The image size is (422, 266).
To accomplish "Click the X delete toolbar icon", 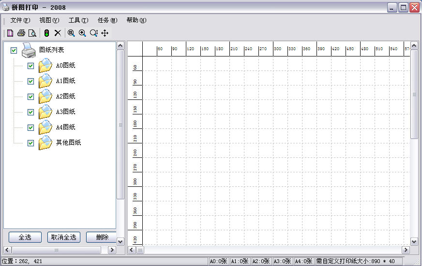I will click(x=58, y=33).
